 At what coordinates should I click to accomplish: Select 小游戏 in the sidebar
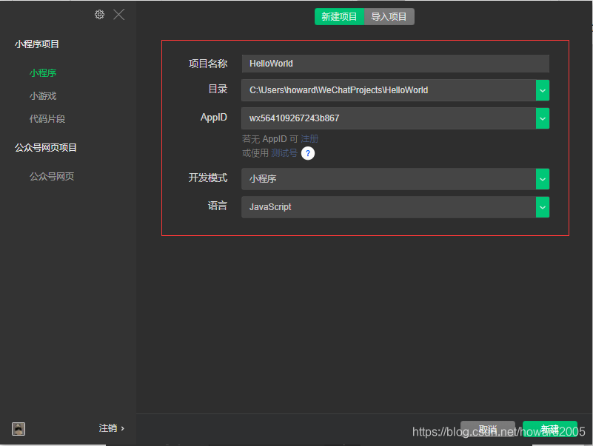click(43, 95)
